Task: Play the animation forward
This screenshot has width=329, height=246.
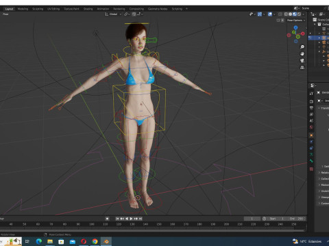Action: click(131, 219)
